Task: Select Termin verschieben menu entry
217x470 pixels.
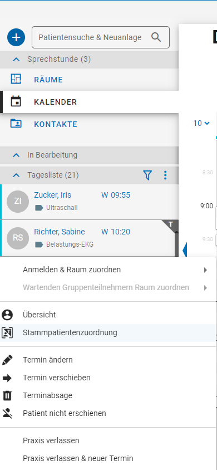Action: 108,378
